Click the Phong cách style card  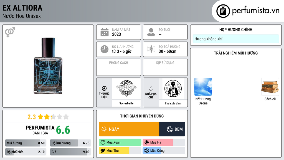(x=119, y=67)
